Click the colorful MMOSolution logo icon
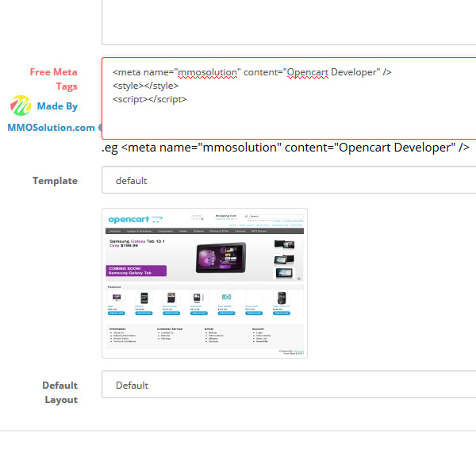Screen dimensions: 476x476 point(20,106)
